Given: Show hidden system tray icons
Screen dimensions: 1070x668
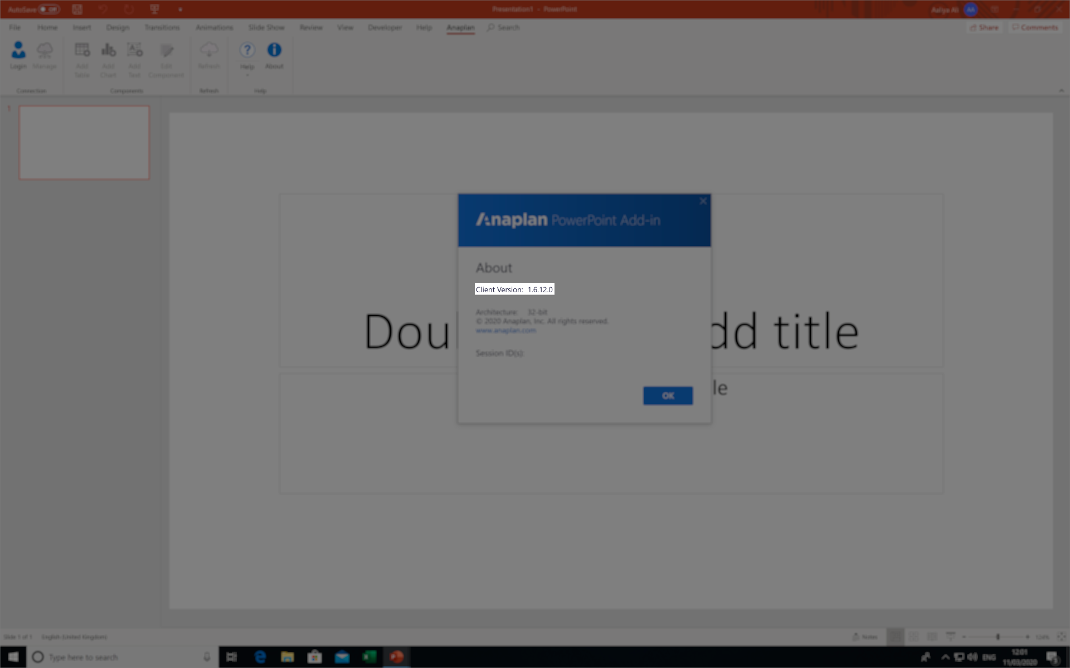Looking at the screenshot, I should click(945, 657).
